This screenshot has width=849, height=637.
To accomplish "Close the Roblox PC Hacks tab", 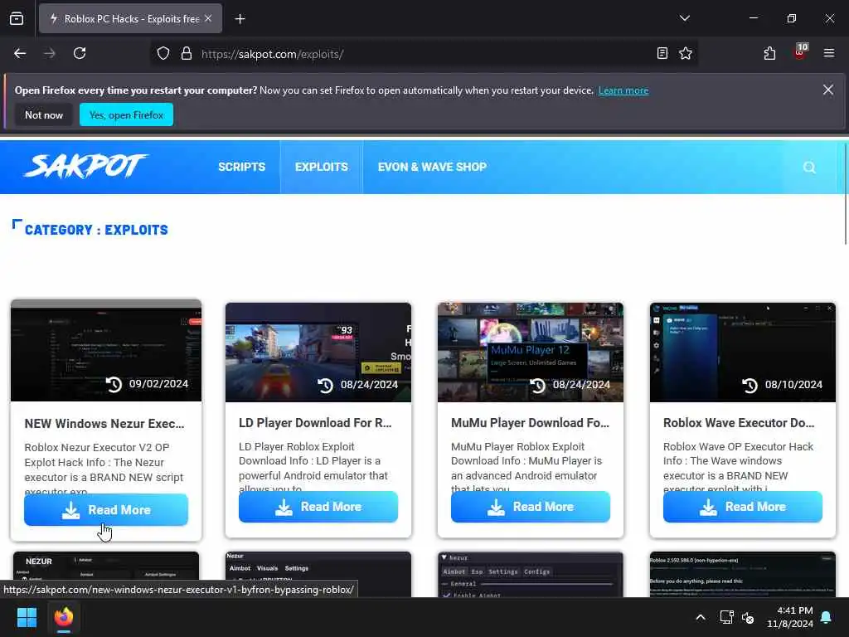I will click(x=208, y=18).
